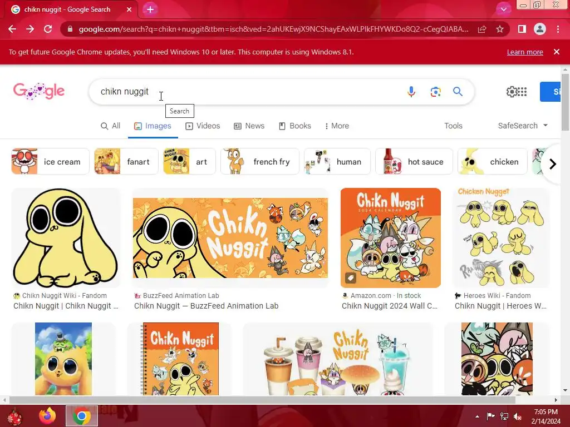
Task: Open the Chikn Nuggit Wiki Fandom image
Action: [x=66, y=238]
